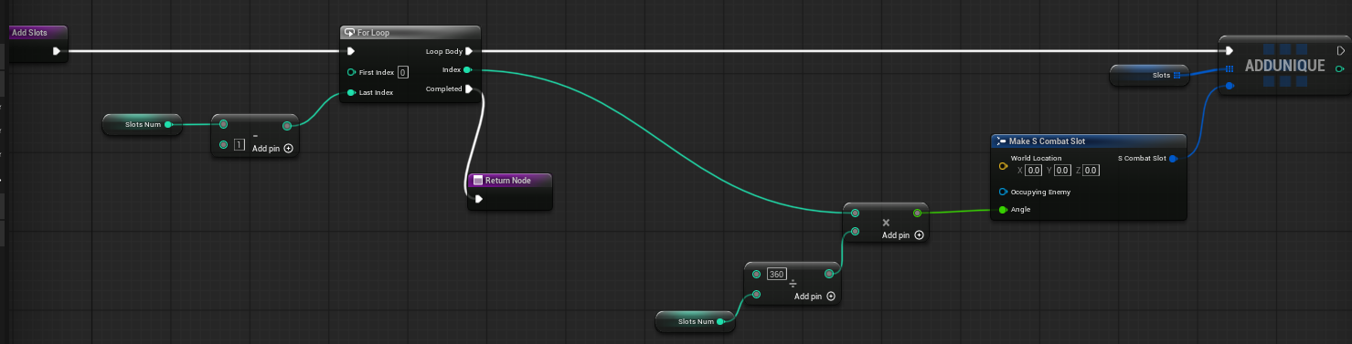The image size is (1352, 344).
Task: Click the subtract node output pin
Action: [x=287, y=126]
